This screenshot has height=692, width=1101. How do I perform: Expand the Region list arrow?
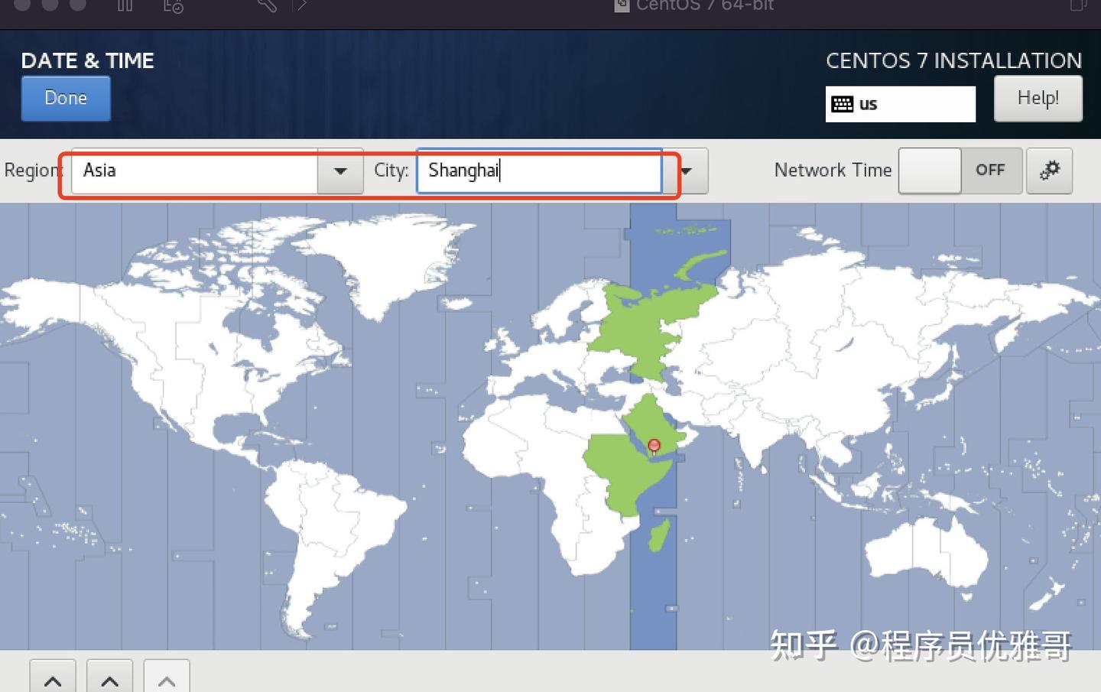pyautogui.click(x=339, y=172)
